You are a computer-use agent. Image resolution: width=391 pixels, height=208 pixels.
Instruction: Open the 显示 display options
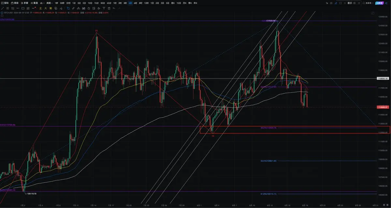350,3
